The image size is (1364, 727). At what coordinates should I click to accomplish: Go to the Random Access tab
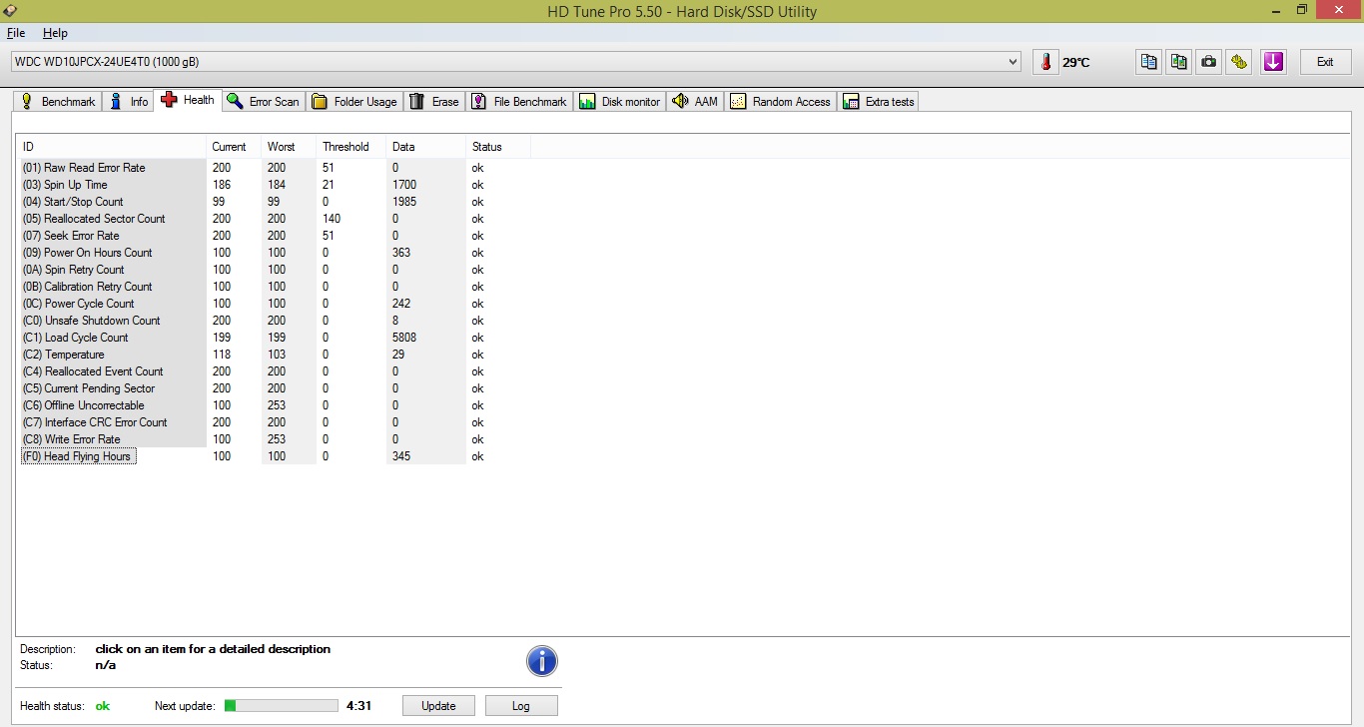pyautogui.click(x=781, y=102)
